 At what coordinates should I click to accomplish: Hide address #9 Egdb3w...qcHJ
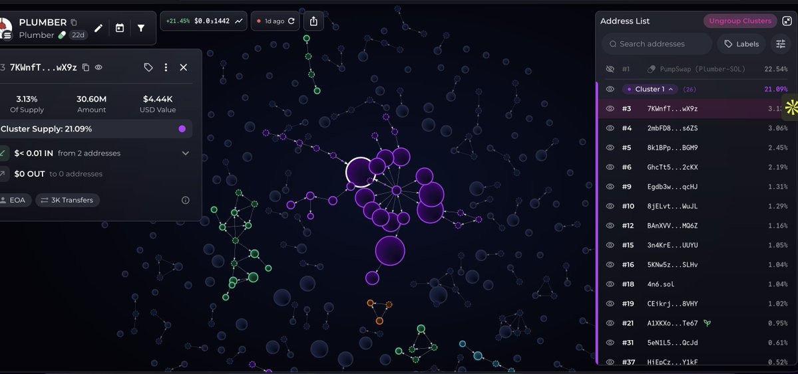tap(610, 187)
